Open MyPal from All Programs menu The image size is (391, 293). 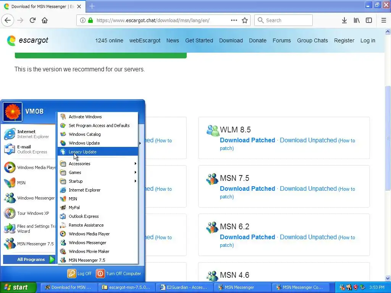(x=98, y=208)
